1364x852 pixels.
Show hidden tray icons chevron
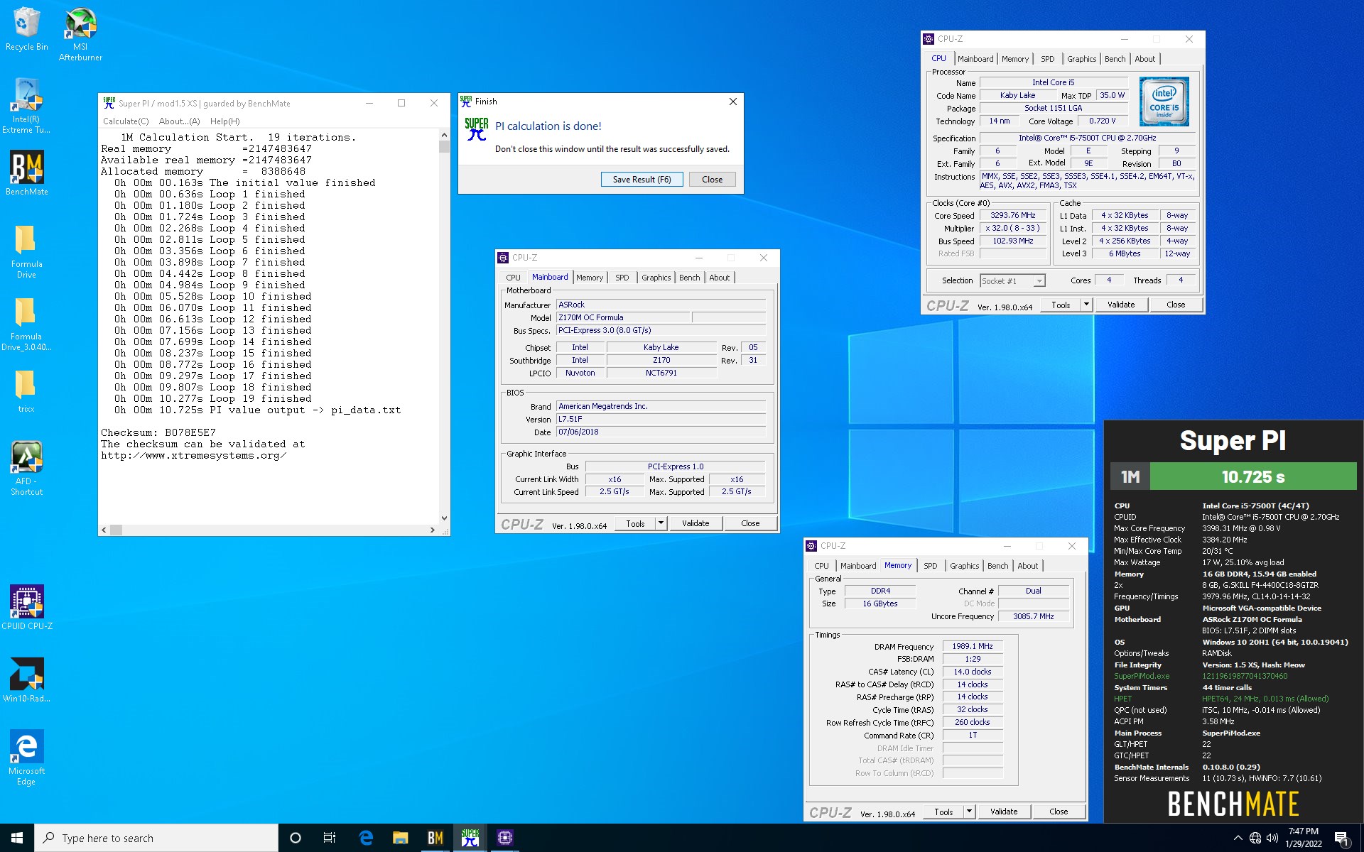click(x=1238, y=838)
